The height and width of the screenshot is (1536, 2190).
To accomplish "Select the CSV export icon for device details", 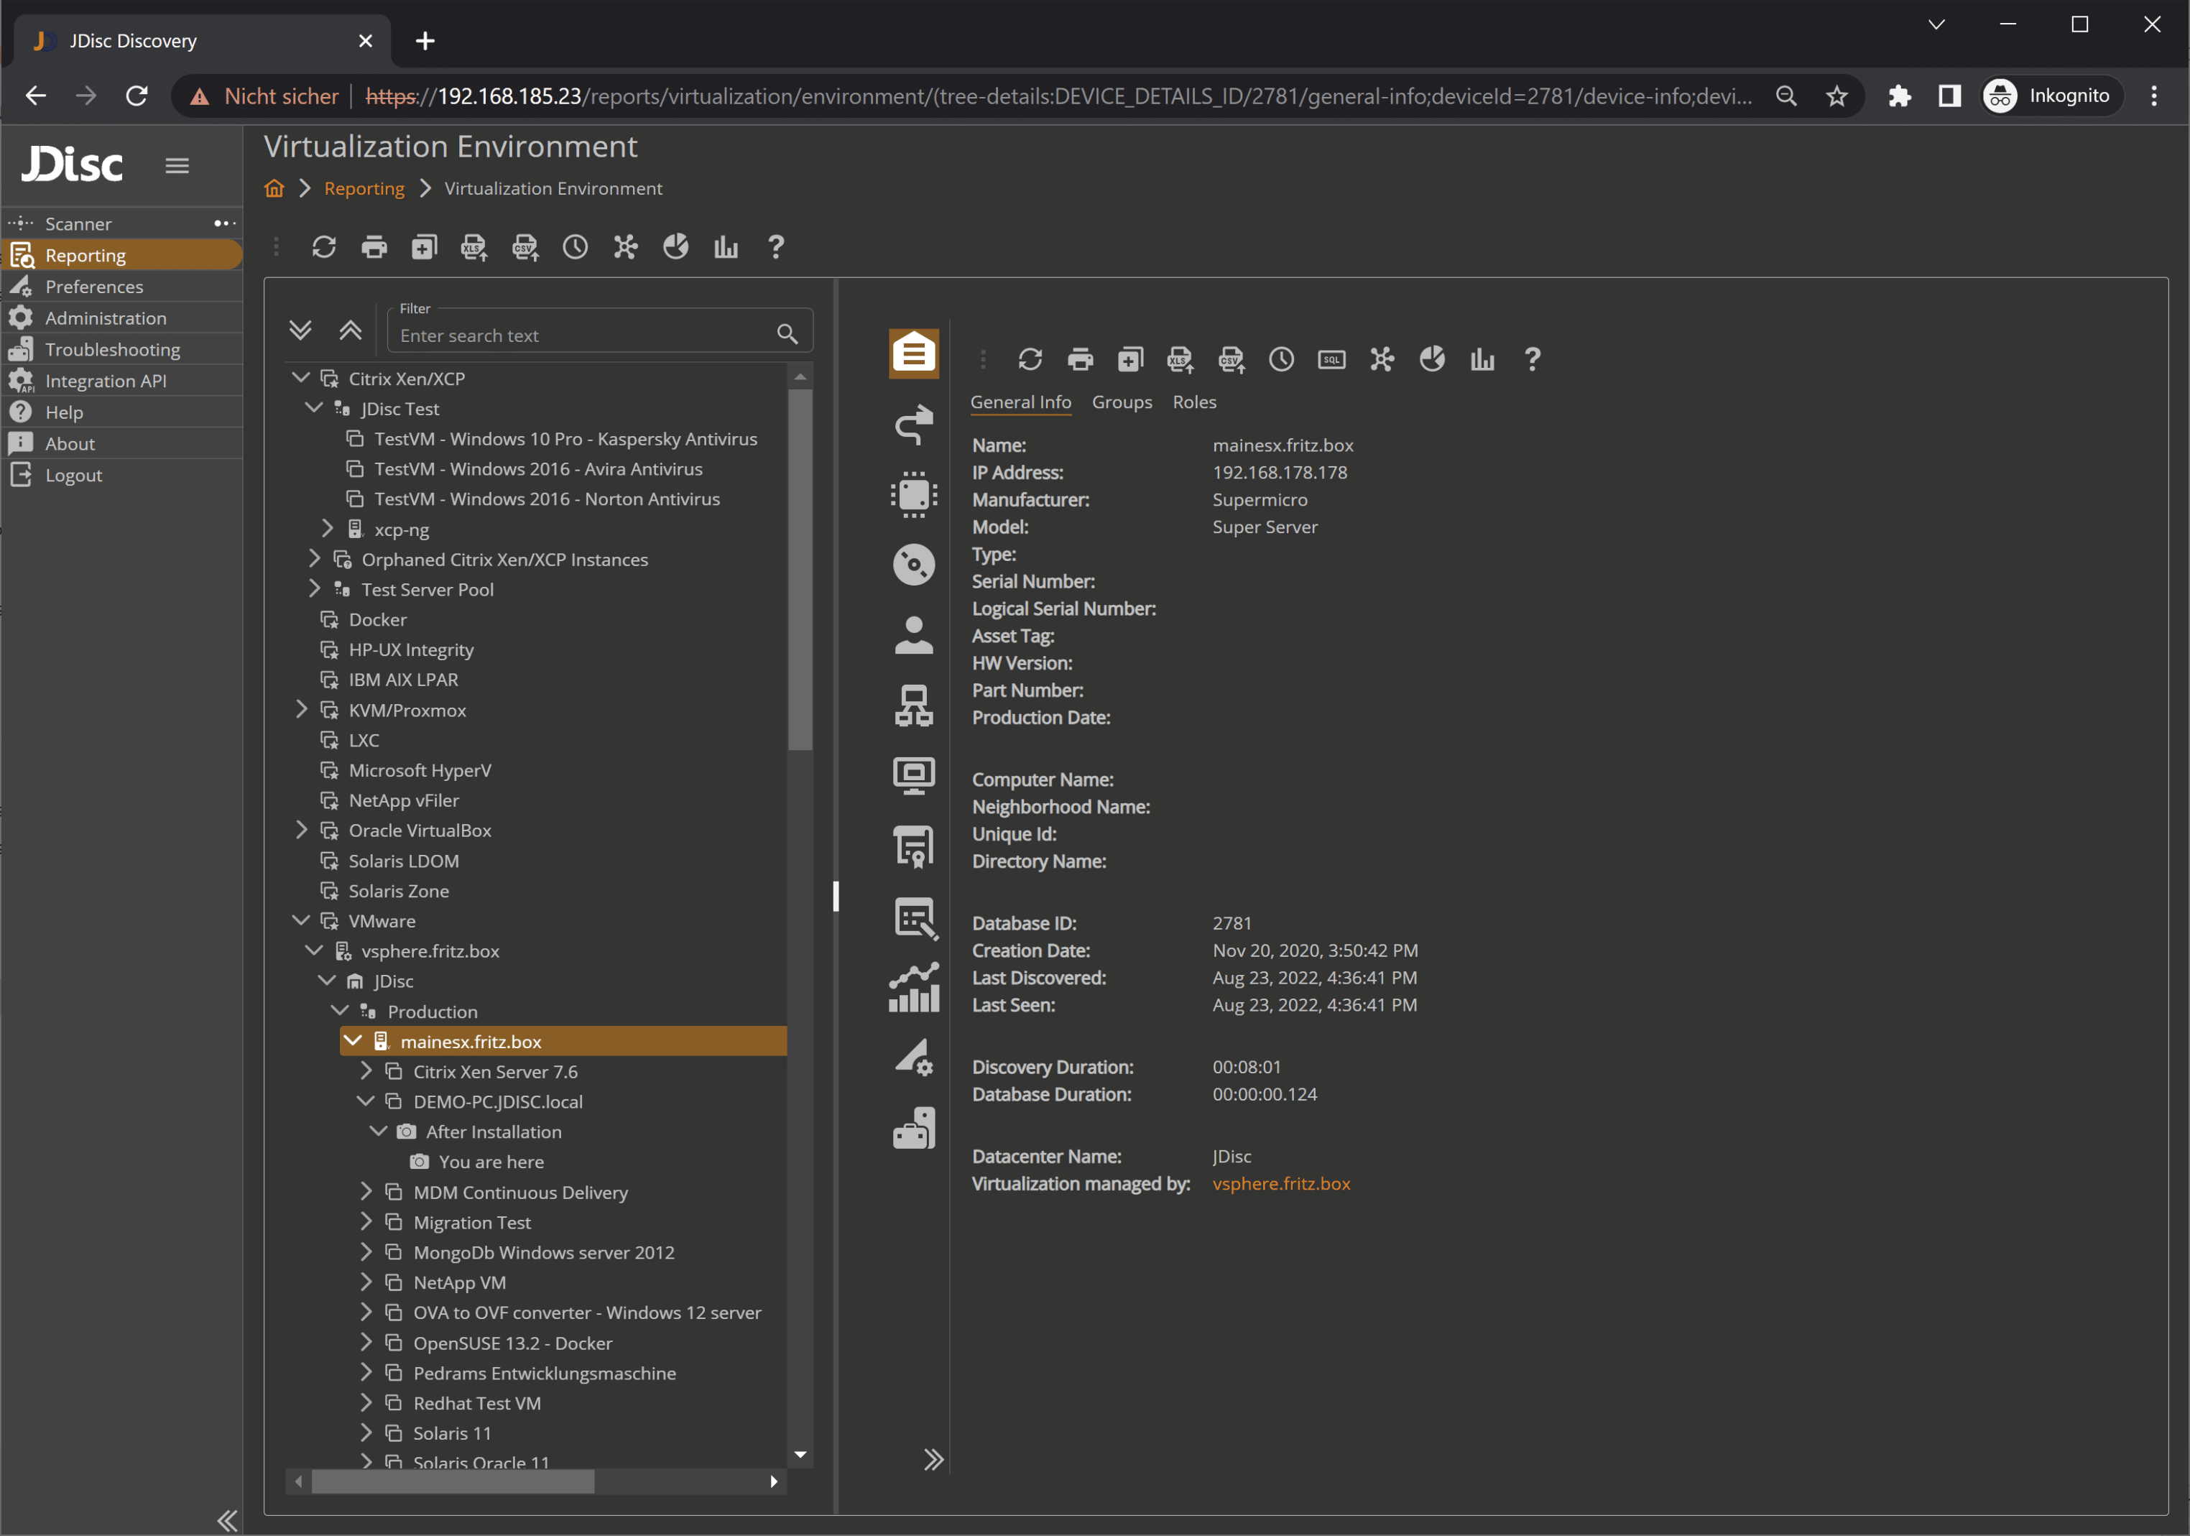I will 1231,359.
